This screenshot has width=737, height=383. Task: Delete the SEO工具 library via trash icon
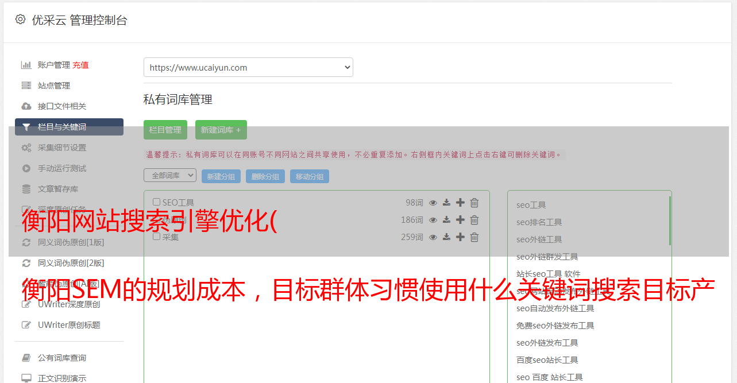(x=474, y=203)
